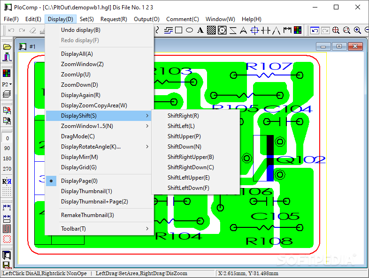Choose RemakeThumbnail(3) menu entry
Image resolution: width=369 pixels, height=278 pixels.
[100, 215]
